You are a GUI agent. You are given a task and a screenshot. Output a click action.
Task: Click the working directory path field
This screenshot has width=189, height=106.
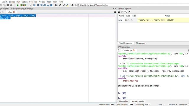pos(133,5)
